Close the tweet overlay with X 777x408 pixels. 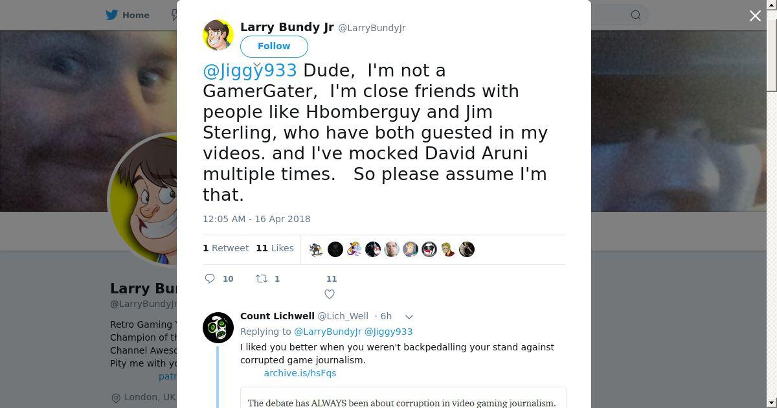coord(755,16)
